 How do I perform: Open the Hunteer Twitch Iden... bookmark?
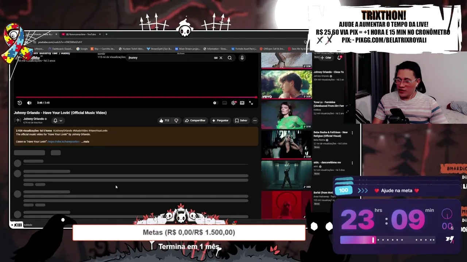pyautogui.click(x=131, y=49)
